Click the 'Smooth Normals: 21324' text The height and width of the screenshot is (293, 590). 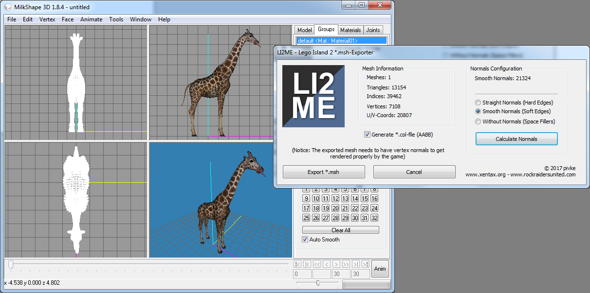[503, 78]
